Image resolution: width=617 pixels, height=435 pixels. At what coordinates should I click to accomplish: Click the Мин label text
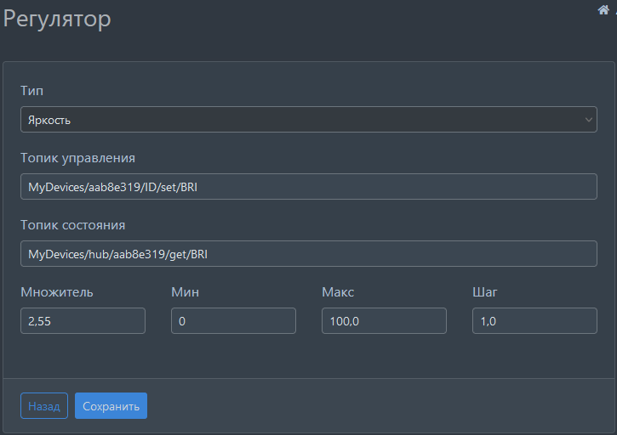pos(186,291)
